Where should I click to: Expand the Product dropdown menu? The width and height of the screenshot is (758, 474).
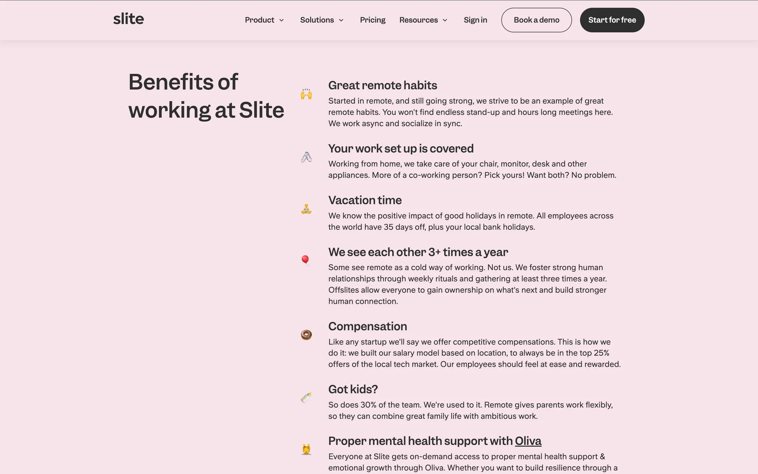click(x=264, y=20)
